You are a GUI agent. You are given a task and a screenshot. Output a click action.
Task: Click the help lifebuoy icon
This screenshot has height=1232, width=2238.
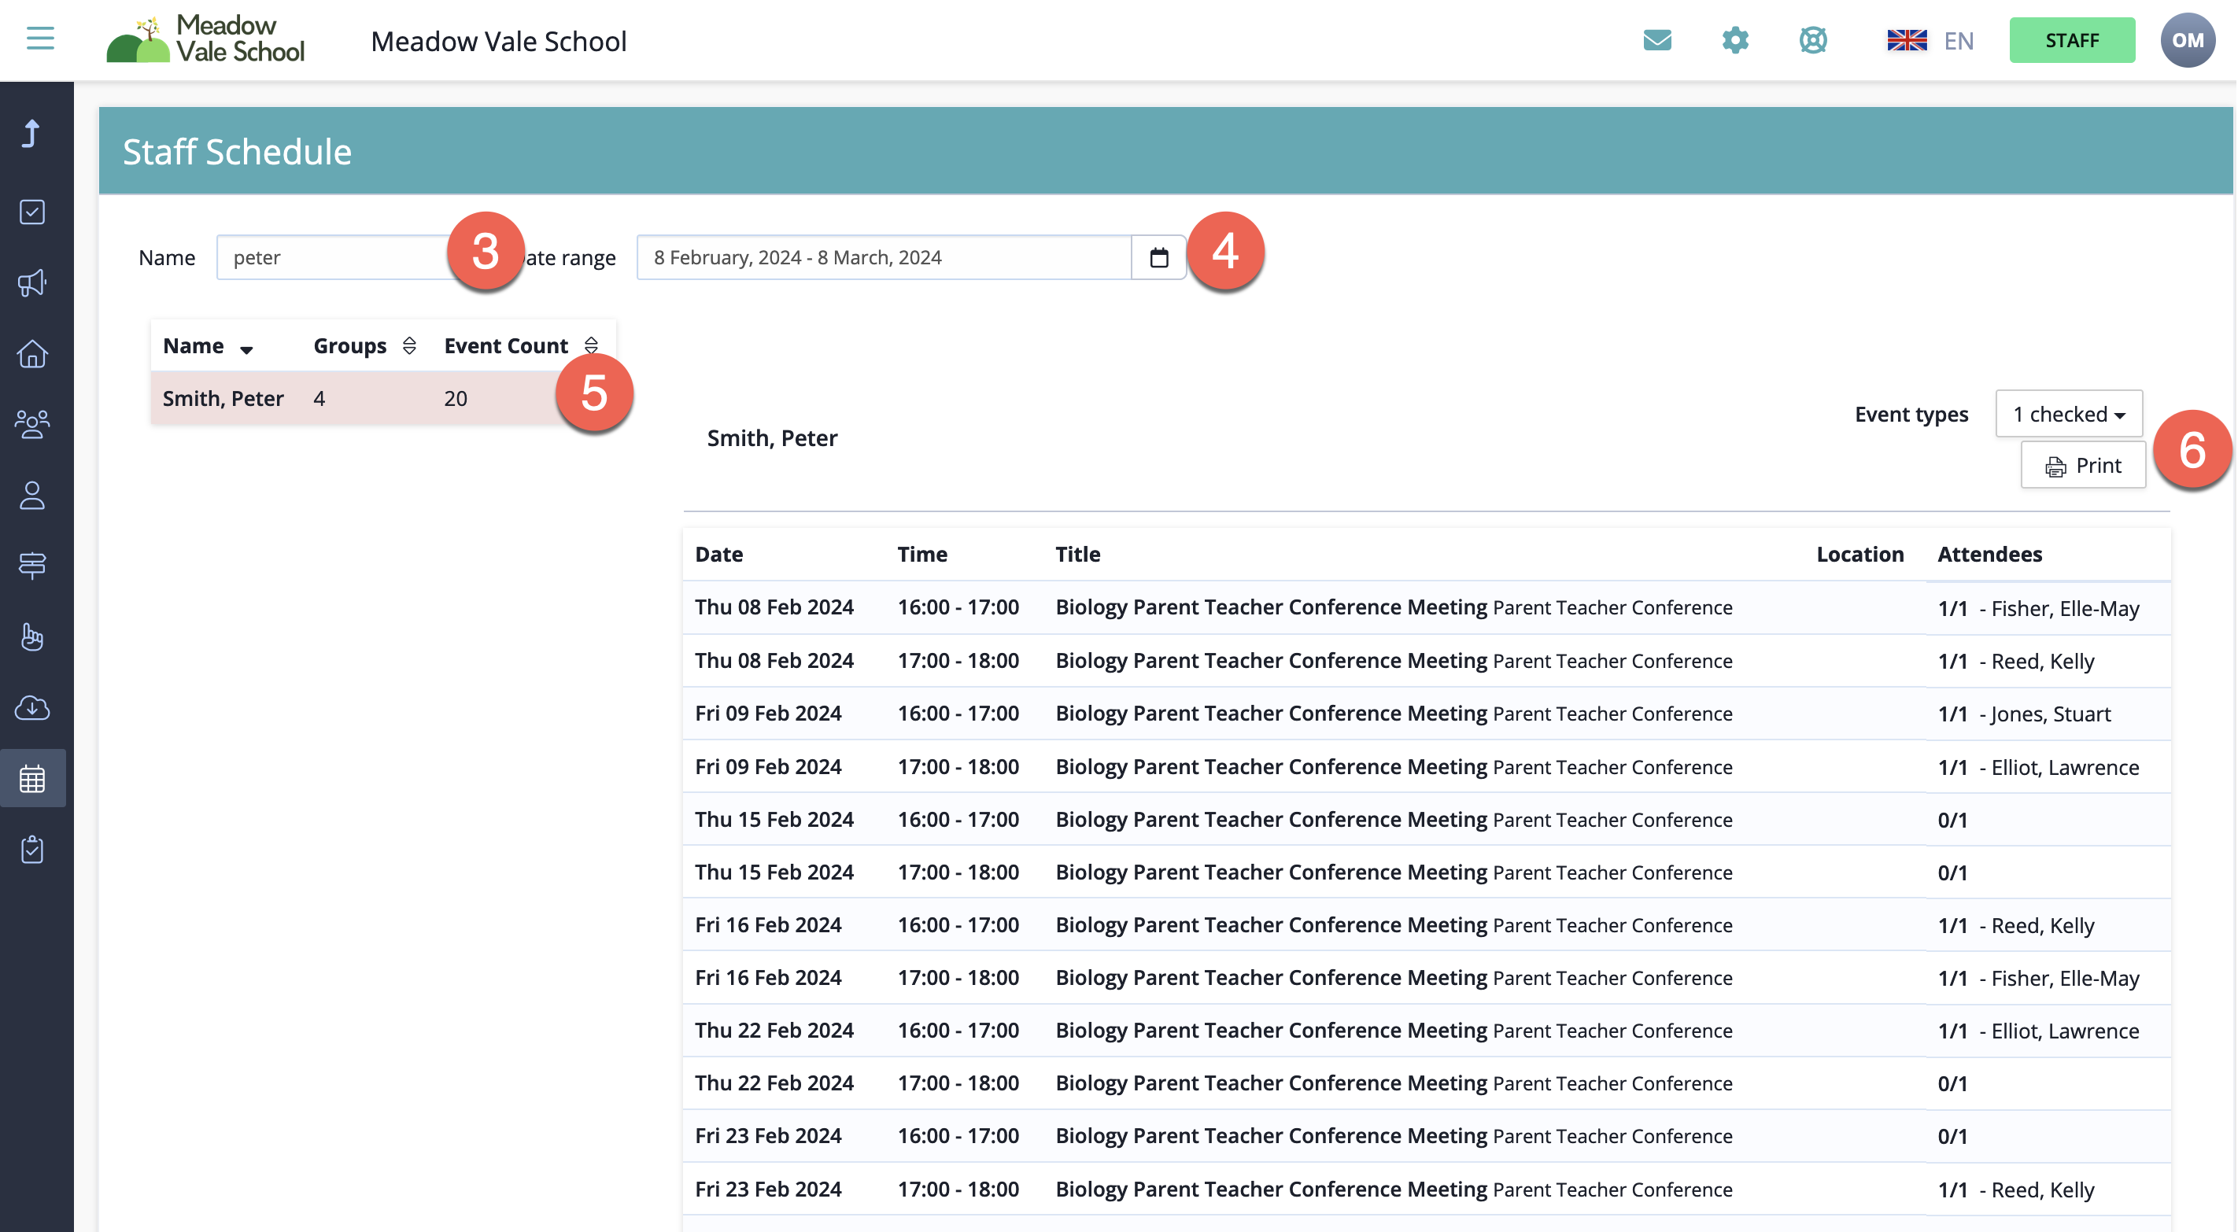pyautogui.click(x=1812, y=40)
